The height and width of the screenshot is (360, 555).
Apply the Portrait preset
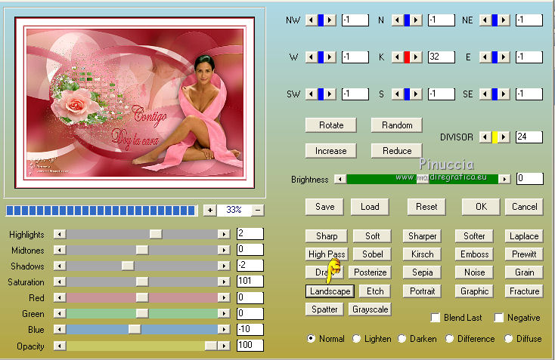tap(422, 291)
